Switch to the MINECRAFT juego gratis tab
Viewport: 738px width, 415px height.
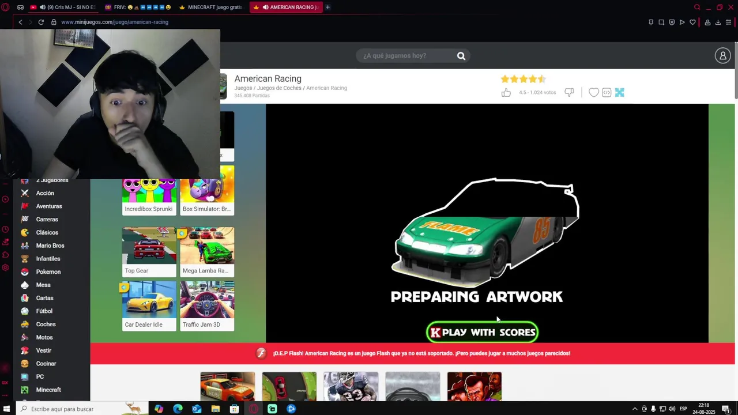(210, 7)
